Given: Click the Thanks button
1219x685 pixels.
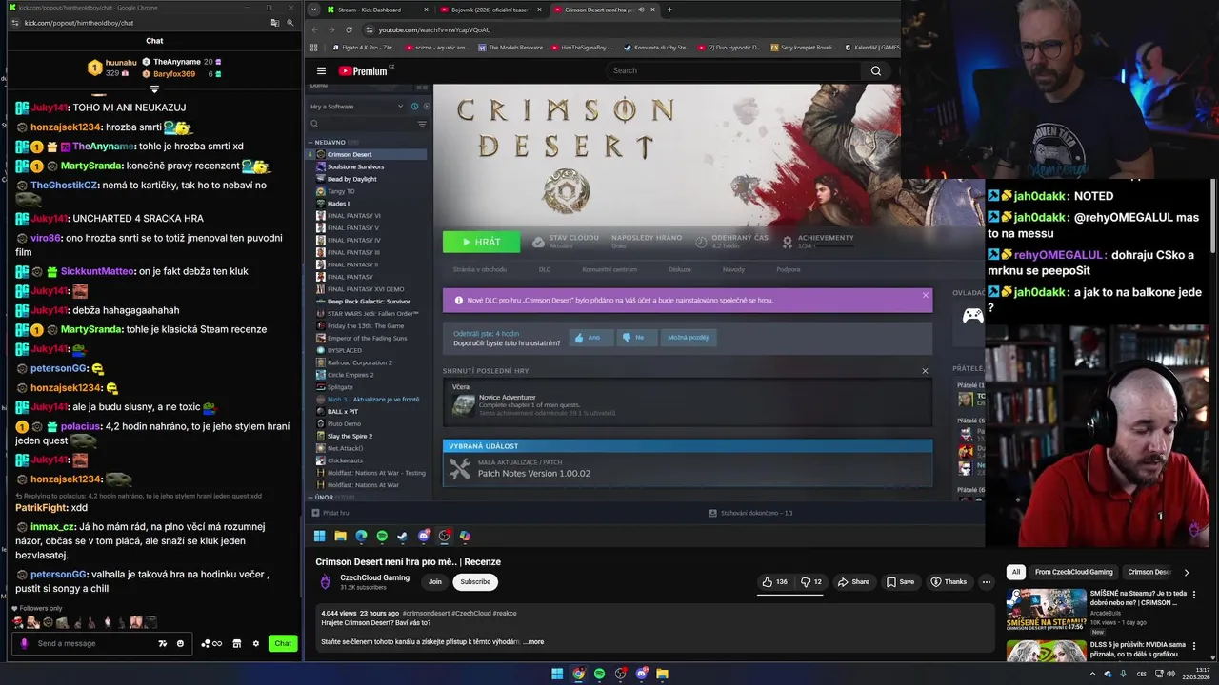Looking at the screenshot, I should 949,581.
